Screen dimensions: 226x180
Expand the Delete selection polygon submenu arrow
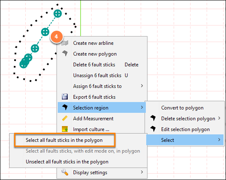point(219,118)
